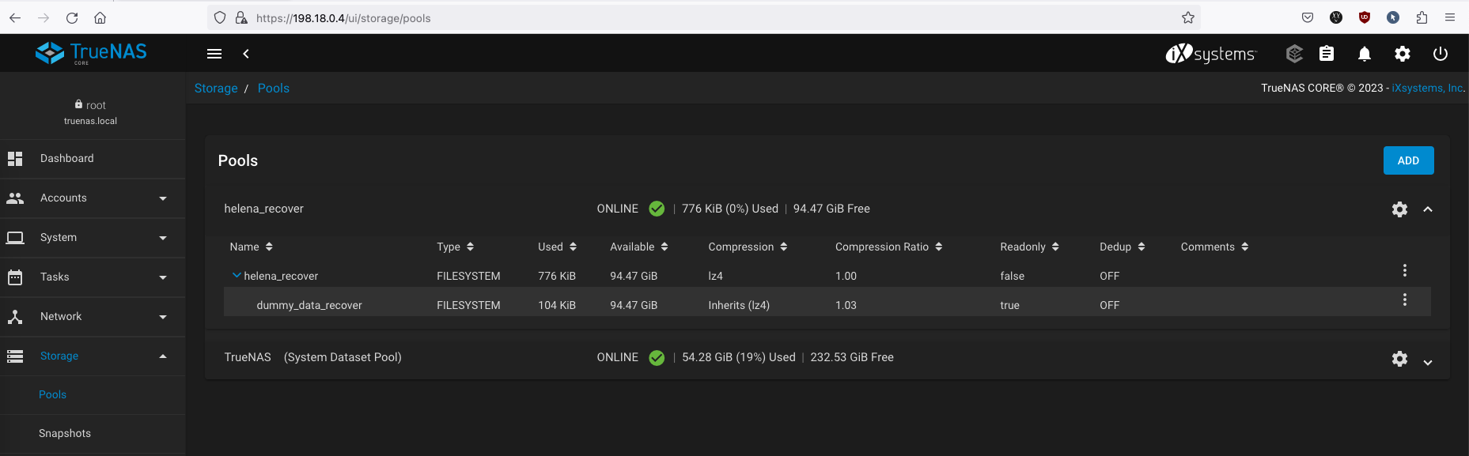Expand the Accounts menu arrow
This screenshot has width=1469, height=456.
(x=163, y=198)
